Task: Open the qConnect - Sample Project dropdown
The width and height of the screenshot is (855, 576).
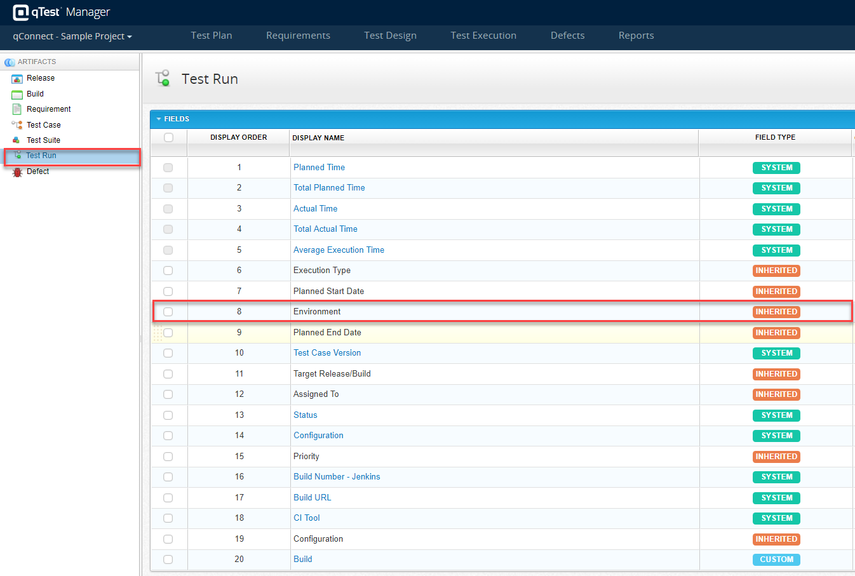Action: pos(72,36)
